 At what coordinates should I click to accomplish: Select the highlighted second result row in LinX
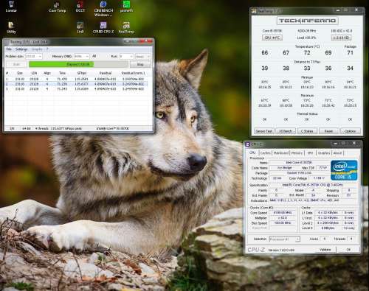[x=76, y=84]
